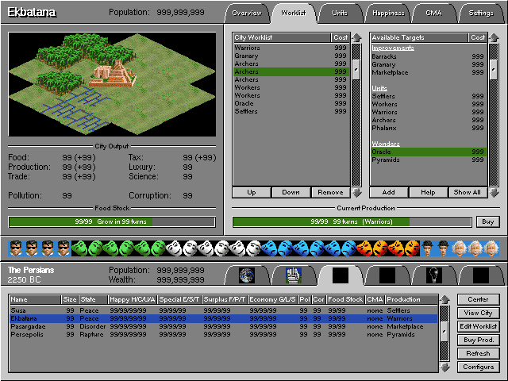Click the Buy button
This screenshot has width=508, height=381.
488,222
